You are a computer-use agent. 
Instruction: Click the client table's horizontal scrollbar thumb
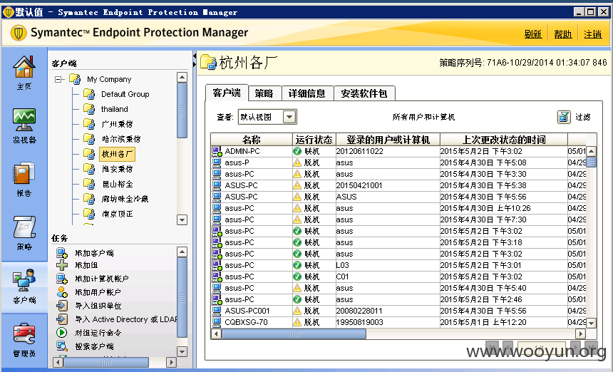click(294, 334)
